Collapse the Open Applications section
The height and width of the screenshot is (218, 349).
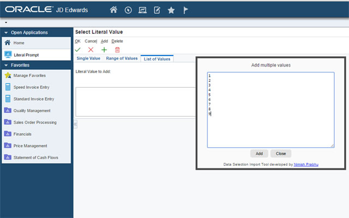[6, 33]
